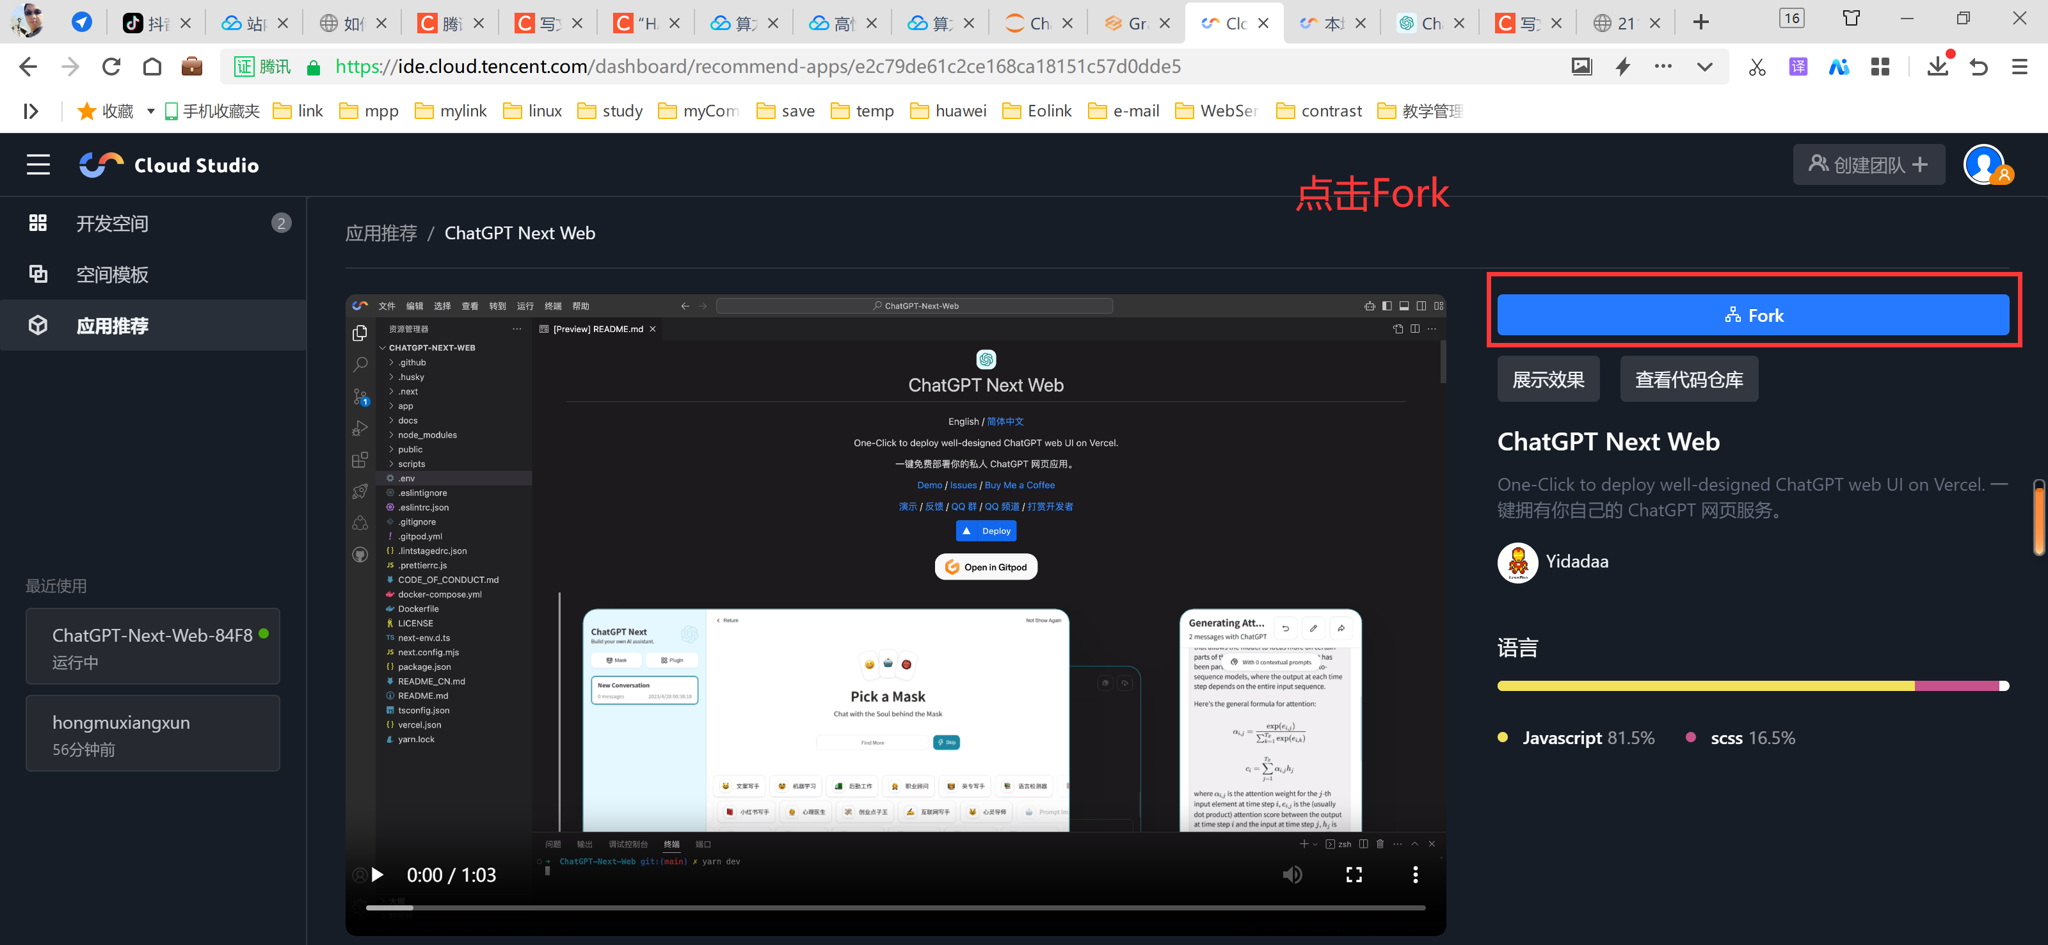Open the linux bookmarks folder

click(534, 111)
